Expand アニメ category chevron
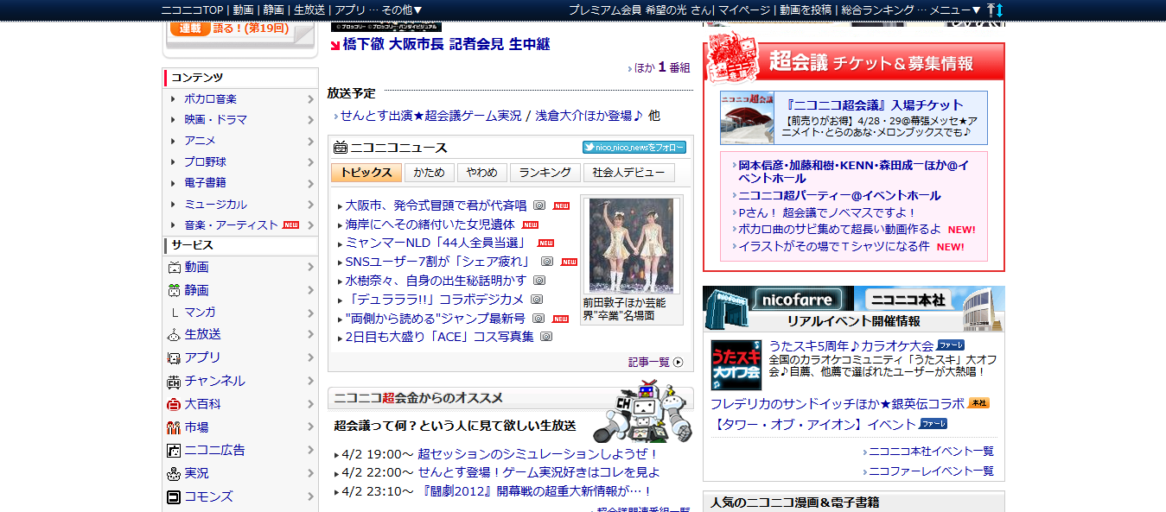The image size is (1166, 512). 310,141
